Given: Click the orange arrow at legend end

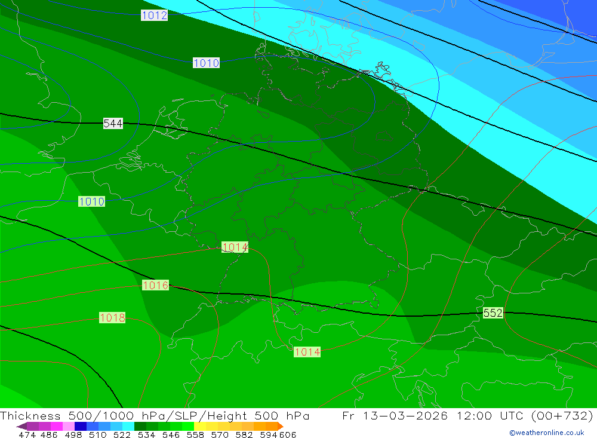Looking at the screenshot, I should pyautogui.click(x=280, y=426).
